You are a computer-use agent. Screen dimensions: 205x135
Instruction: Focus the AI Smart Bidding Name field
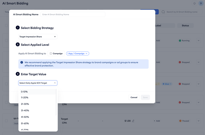coord(73,14)
